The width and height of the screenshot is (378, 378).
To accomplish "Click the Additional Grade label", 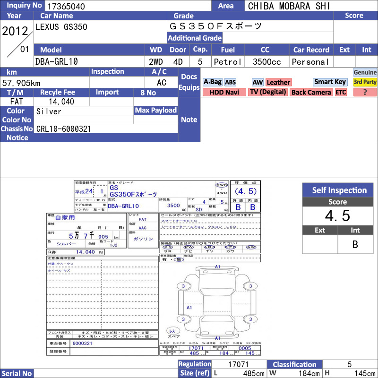I will [195, 38].
